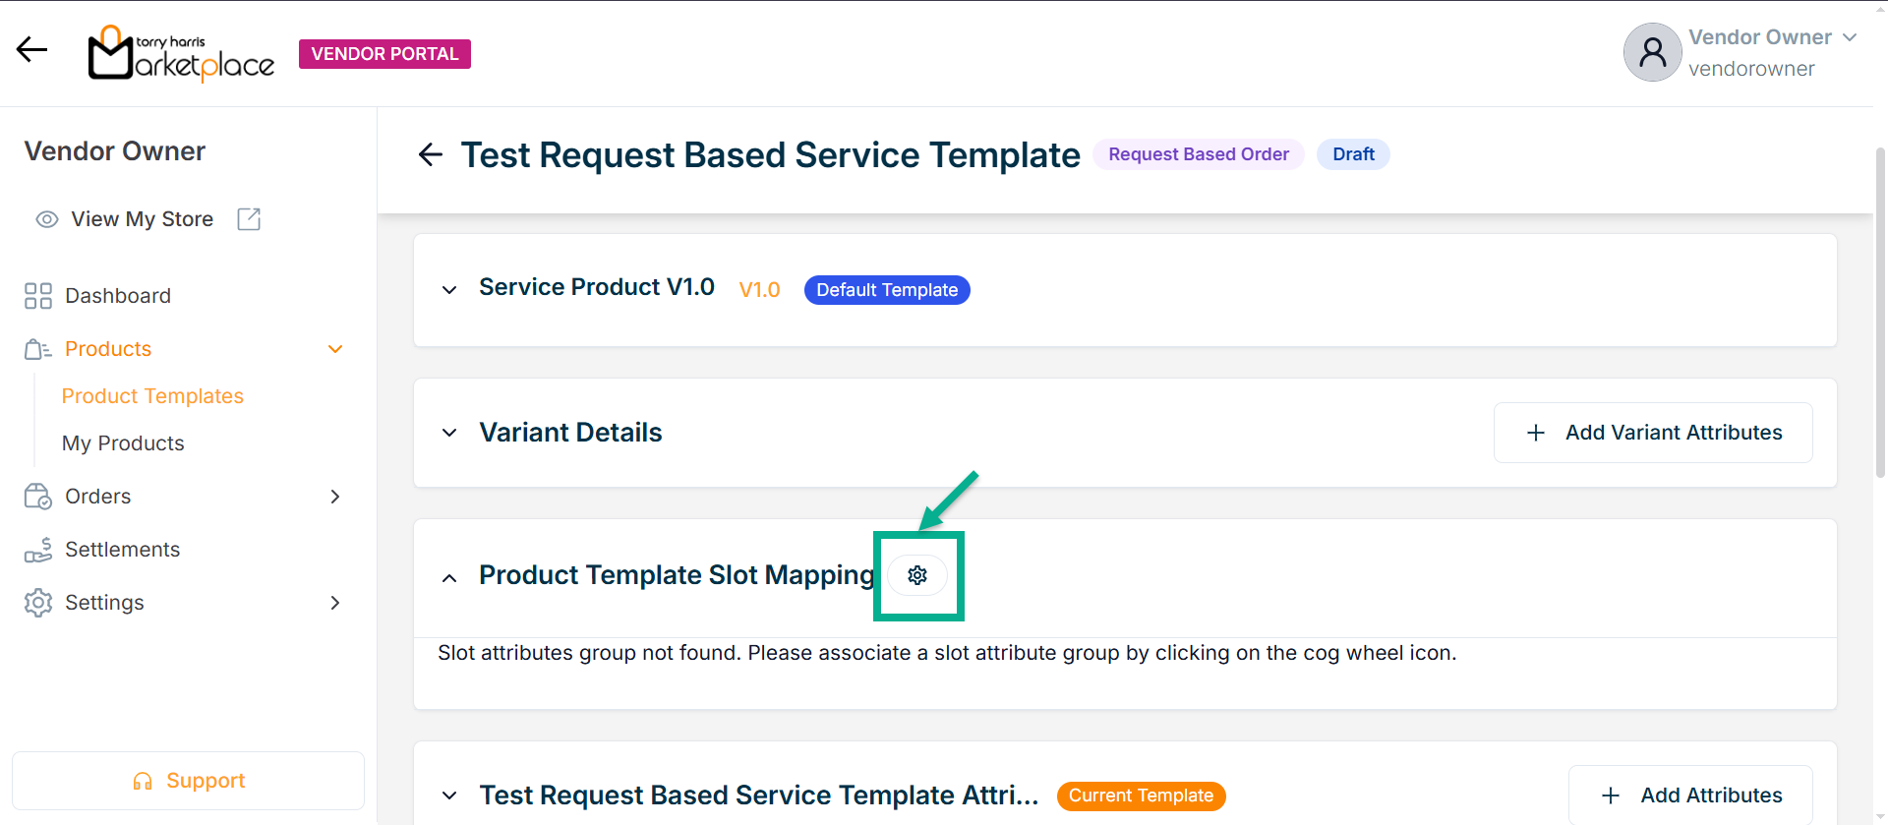This screenshot has height=825, width=1888.
Task: Click the Vendor Owner profile avatar
Action: click(1652, 53)
